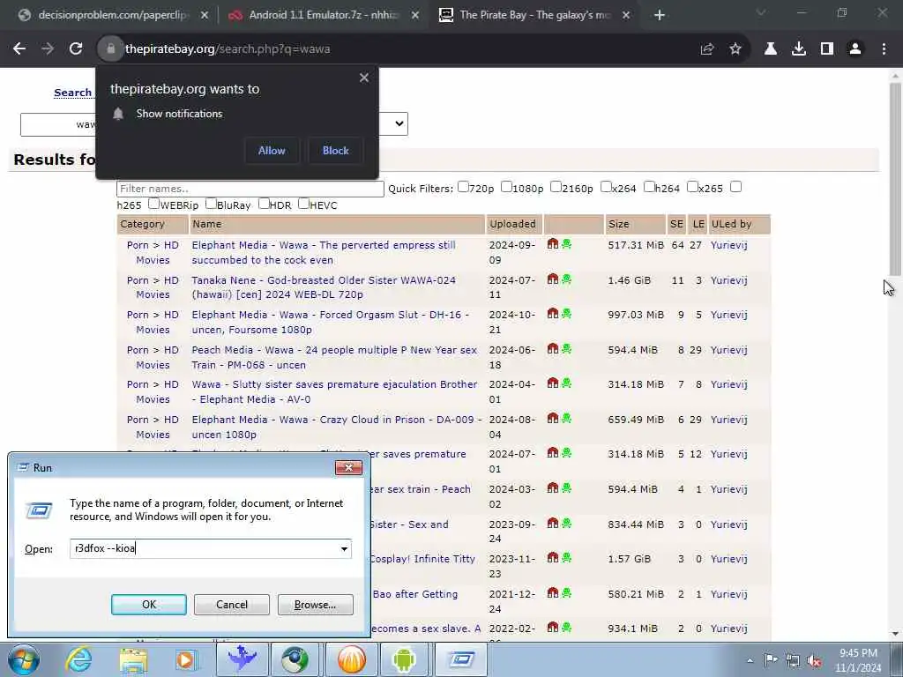Click green skull icon in 580.21 MiB row

[x=567, y=593]
